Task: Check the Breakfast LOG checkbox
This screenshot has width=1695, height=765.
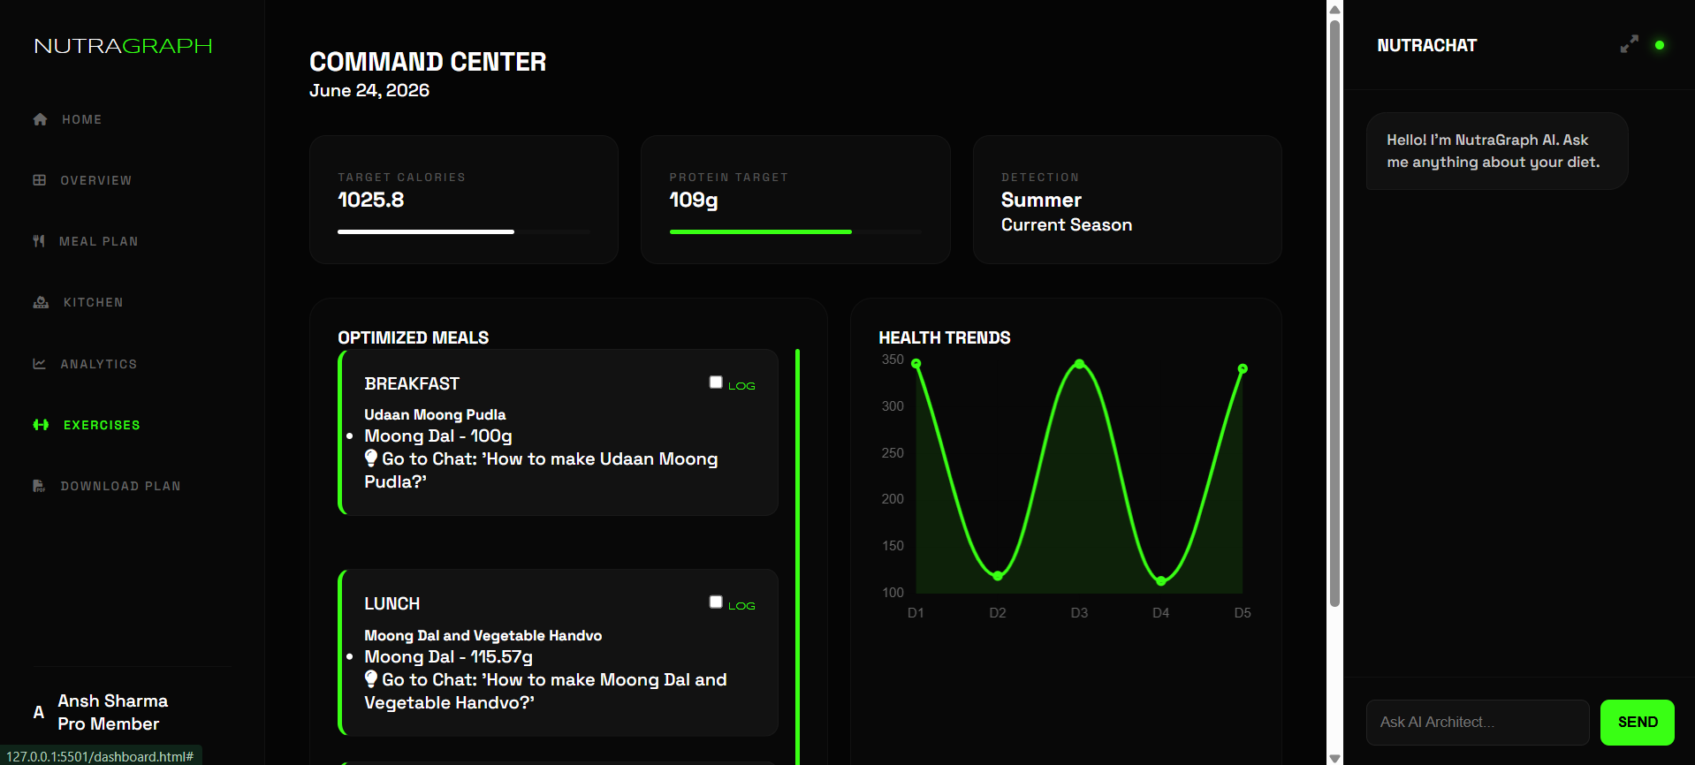Action: (716, 382)
